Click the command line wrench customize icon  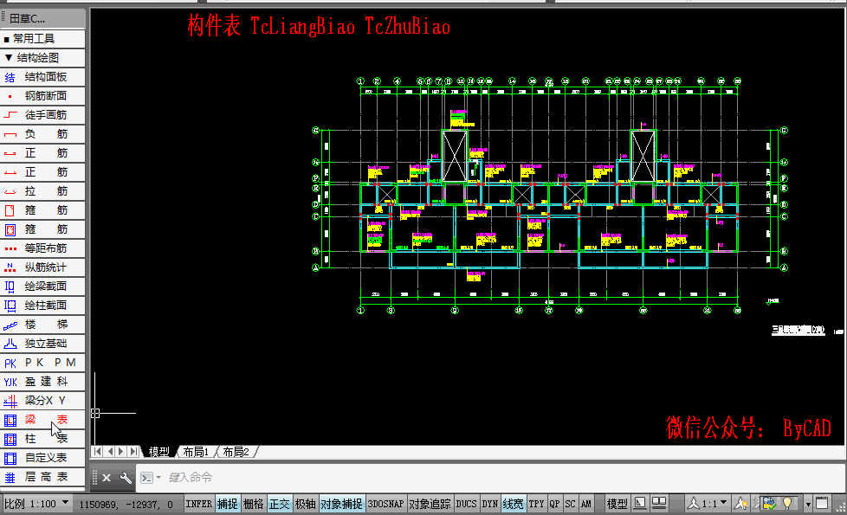click(x=126, y=478)
